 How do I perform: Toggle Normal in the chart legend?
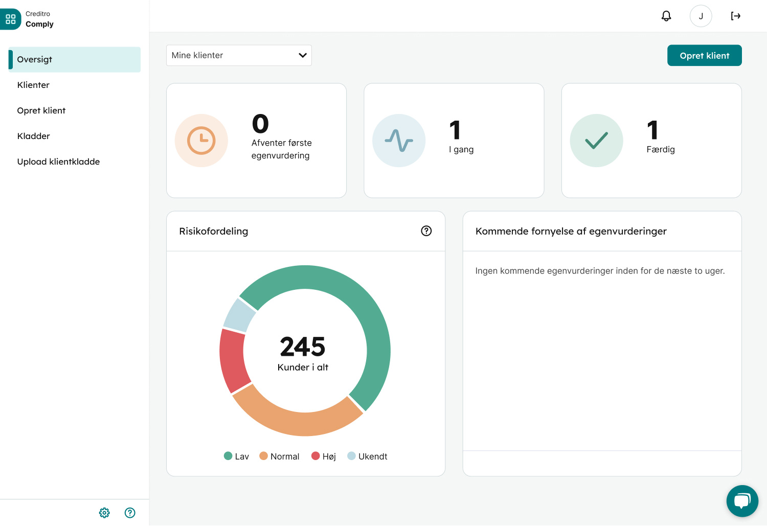click(279, 456)
